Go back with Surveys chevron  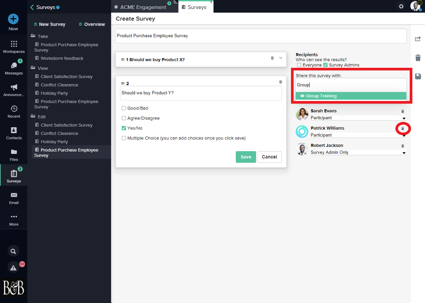(32, 7)
